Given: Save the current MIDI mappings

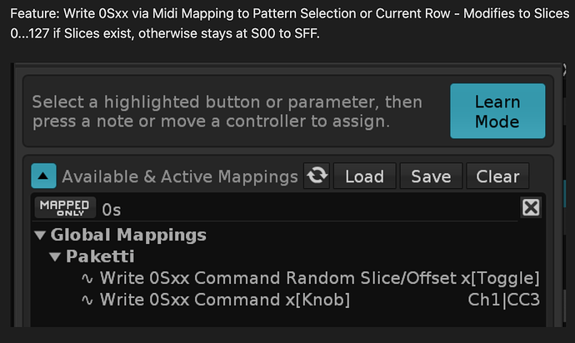Looking at the screenshot, I should click(x=431, y=176).
